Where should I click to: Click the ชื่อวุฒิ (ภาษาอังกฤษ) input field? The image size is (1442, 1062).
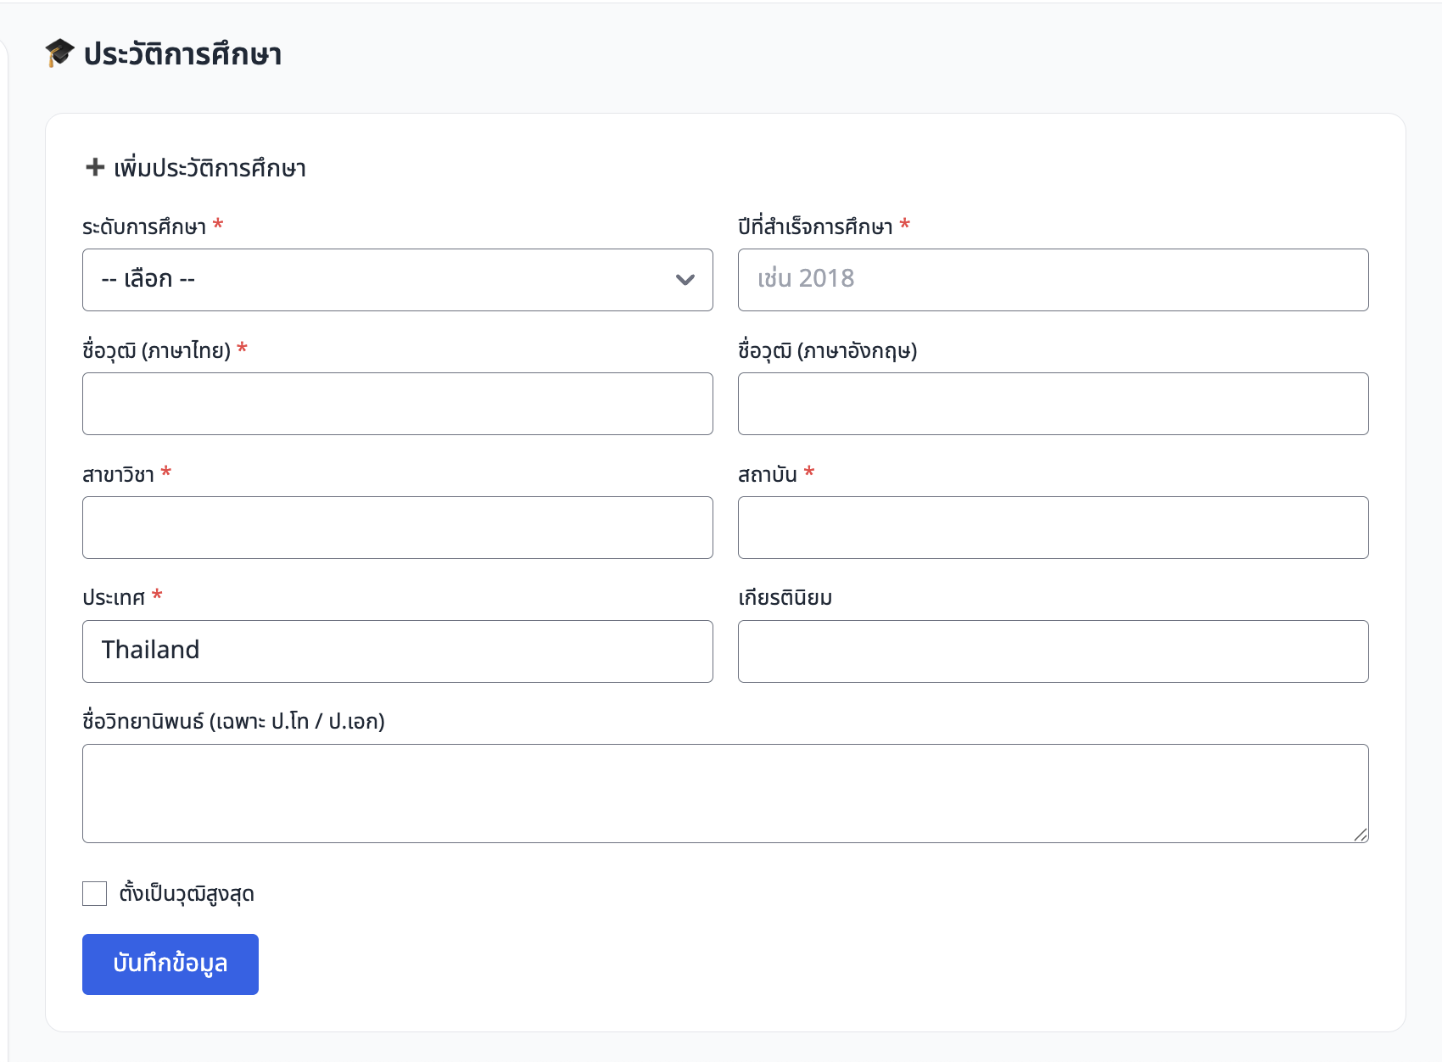(1053, 404)
